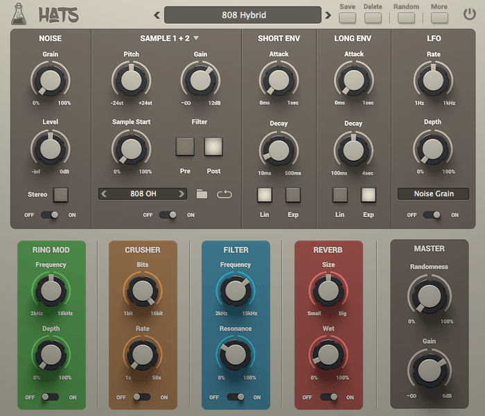Screen dimensions: 485x416
Task: Select previous sample before 808 OH
Action: (x=104, y=194)
